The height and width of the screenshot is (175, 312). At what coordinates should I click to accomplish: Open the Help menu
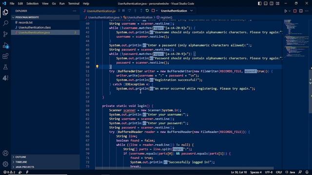click(86, 3)
